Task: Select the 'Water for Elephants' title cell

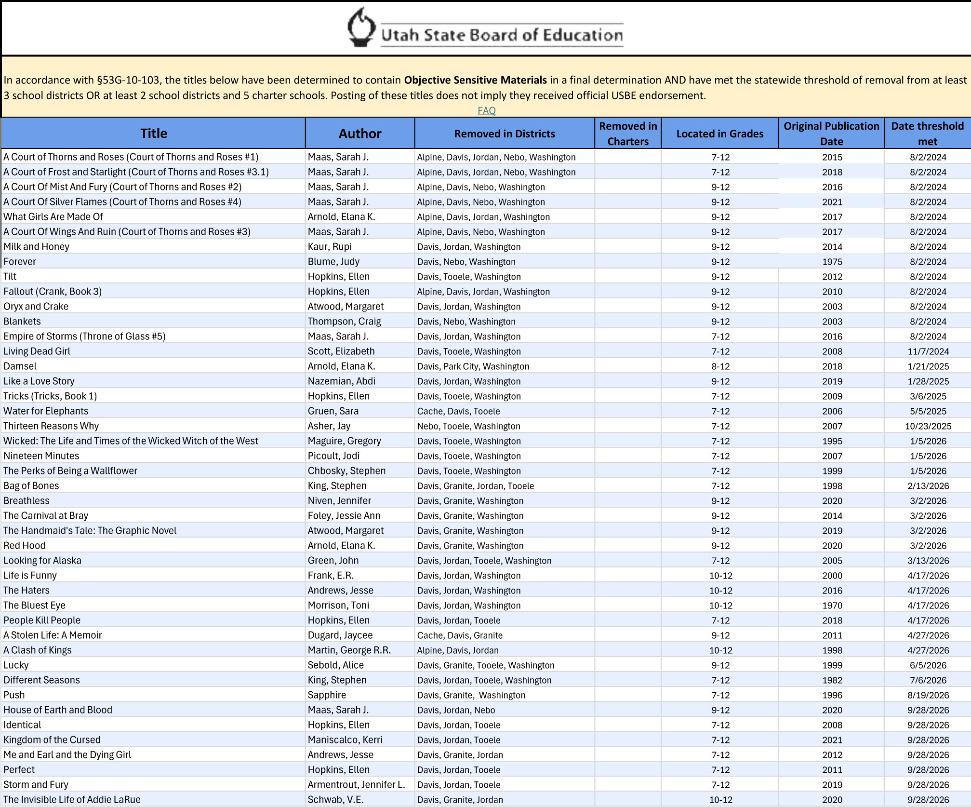Action: (x=153, y=411)
